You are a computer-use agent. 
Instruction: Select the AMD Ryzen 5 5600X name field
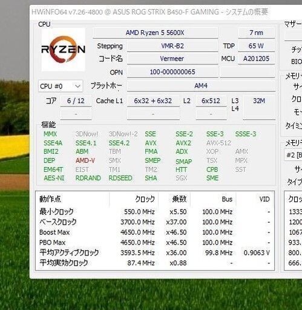click(x=155, y=33)
